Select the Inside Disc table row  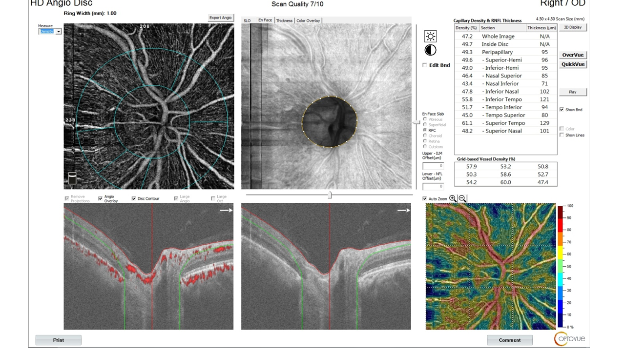506,44
